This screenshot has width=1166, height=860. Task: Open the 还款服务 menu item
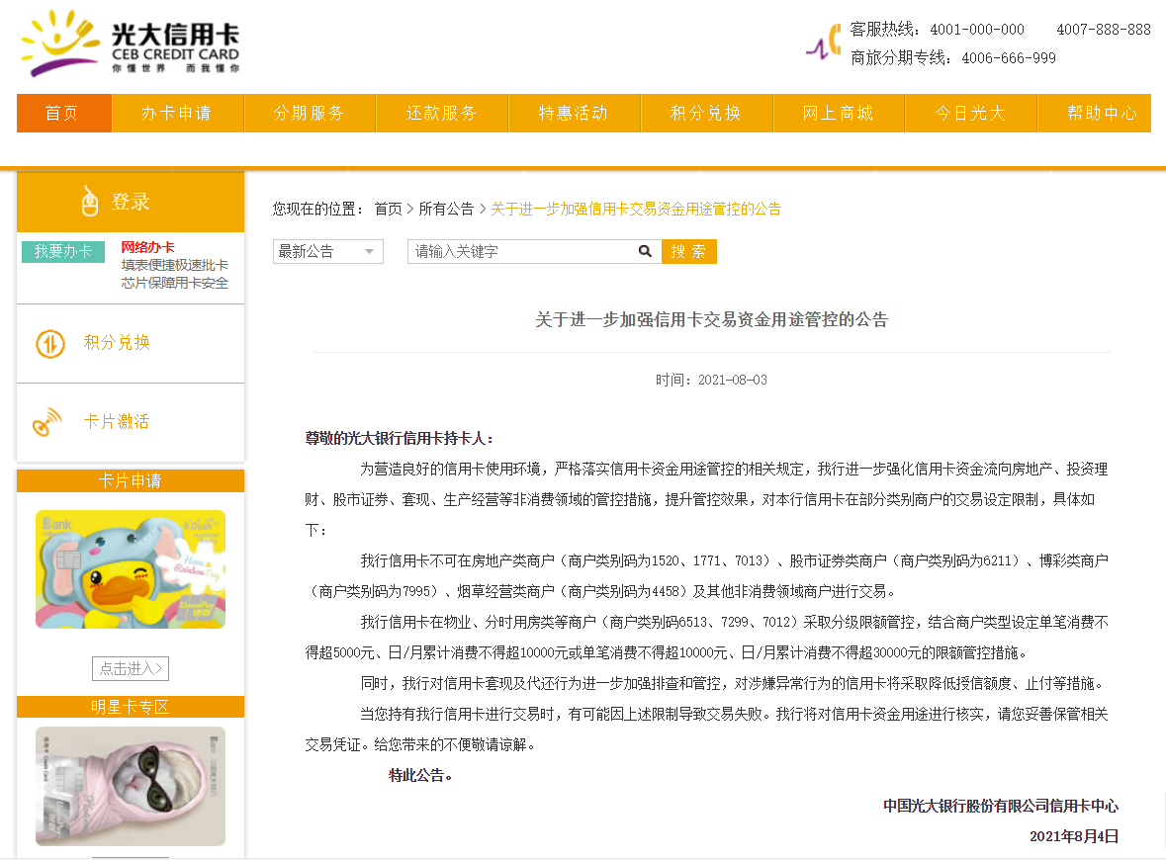(442, 113)
